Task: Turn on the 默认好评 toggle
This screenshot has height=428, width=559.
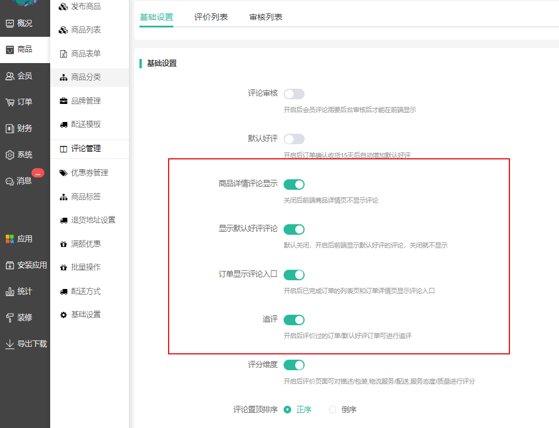Action: point(294,139)
